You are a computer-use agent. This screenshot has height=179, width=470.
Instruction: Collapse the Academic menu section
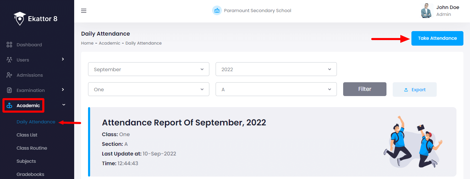(64, 105)
